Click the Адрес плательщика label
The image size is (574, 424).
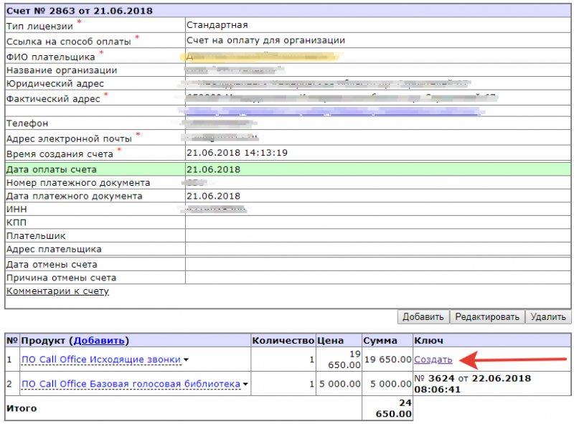[54, 250]
